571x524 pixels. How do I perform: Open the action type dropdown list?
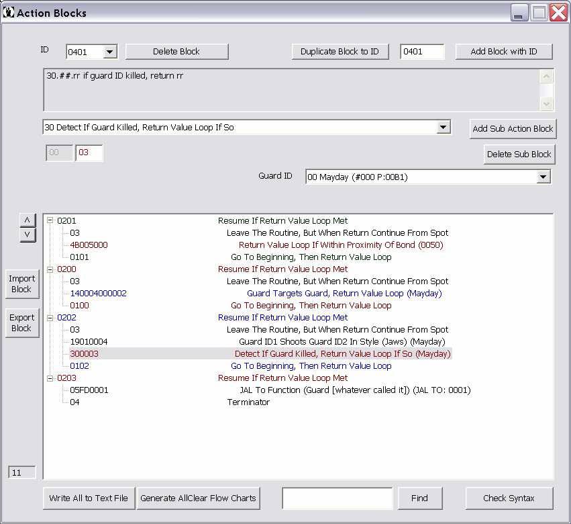click(443, 127)
